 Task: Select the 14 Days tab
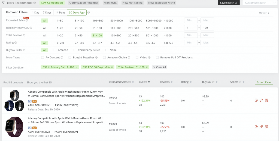60,12
